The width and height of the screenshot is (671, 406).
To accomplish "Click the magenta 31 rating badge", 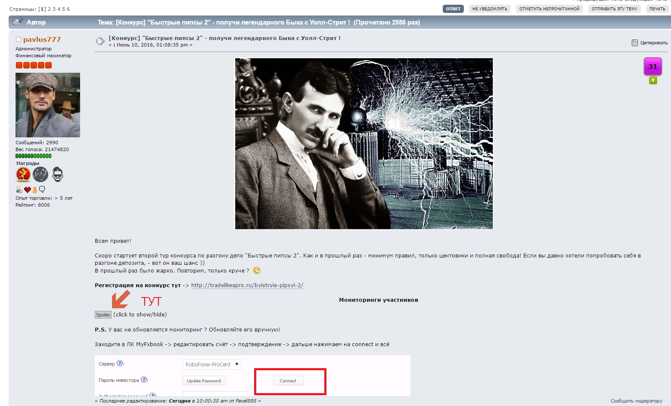I will point(653,66).
